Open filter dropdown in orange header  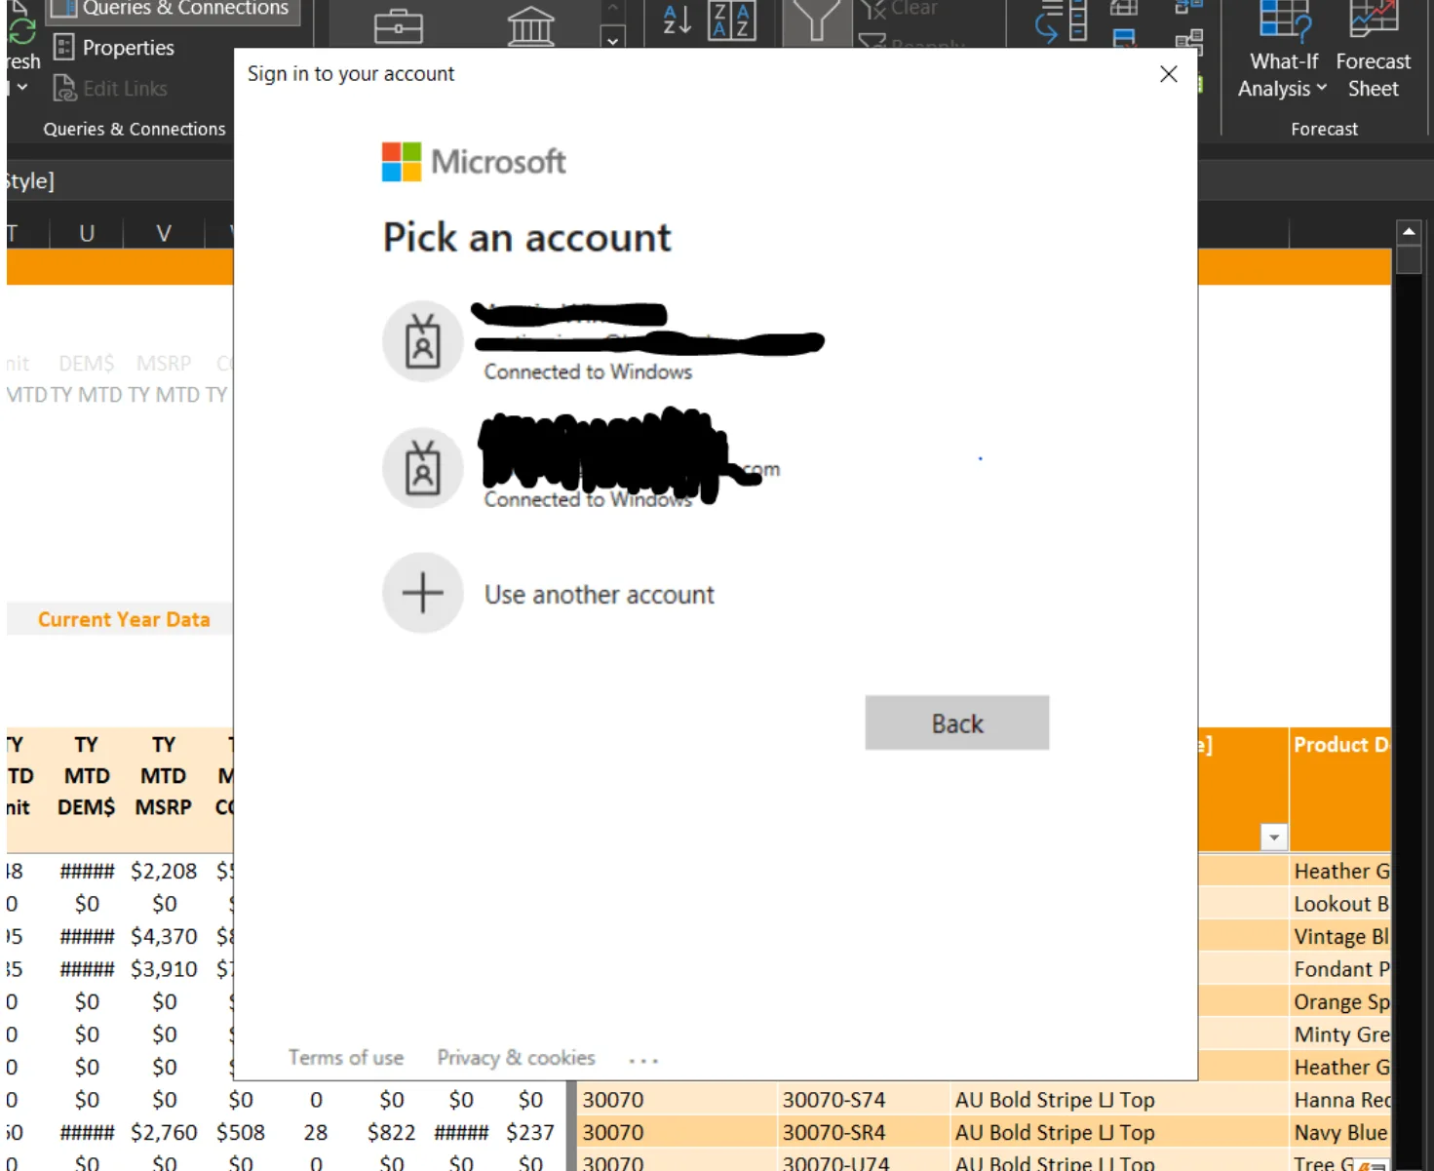point(1274,838)
